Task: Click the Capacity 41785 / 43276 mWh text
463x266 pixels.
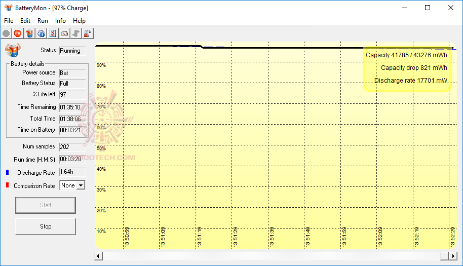Action: click(x=406, y=55)
